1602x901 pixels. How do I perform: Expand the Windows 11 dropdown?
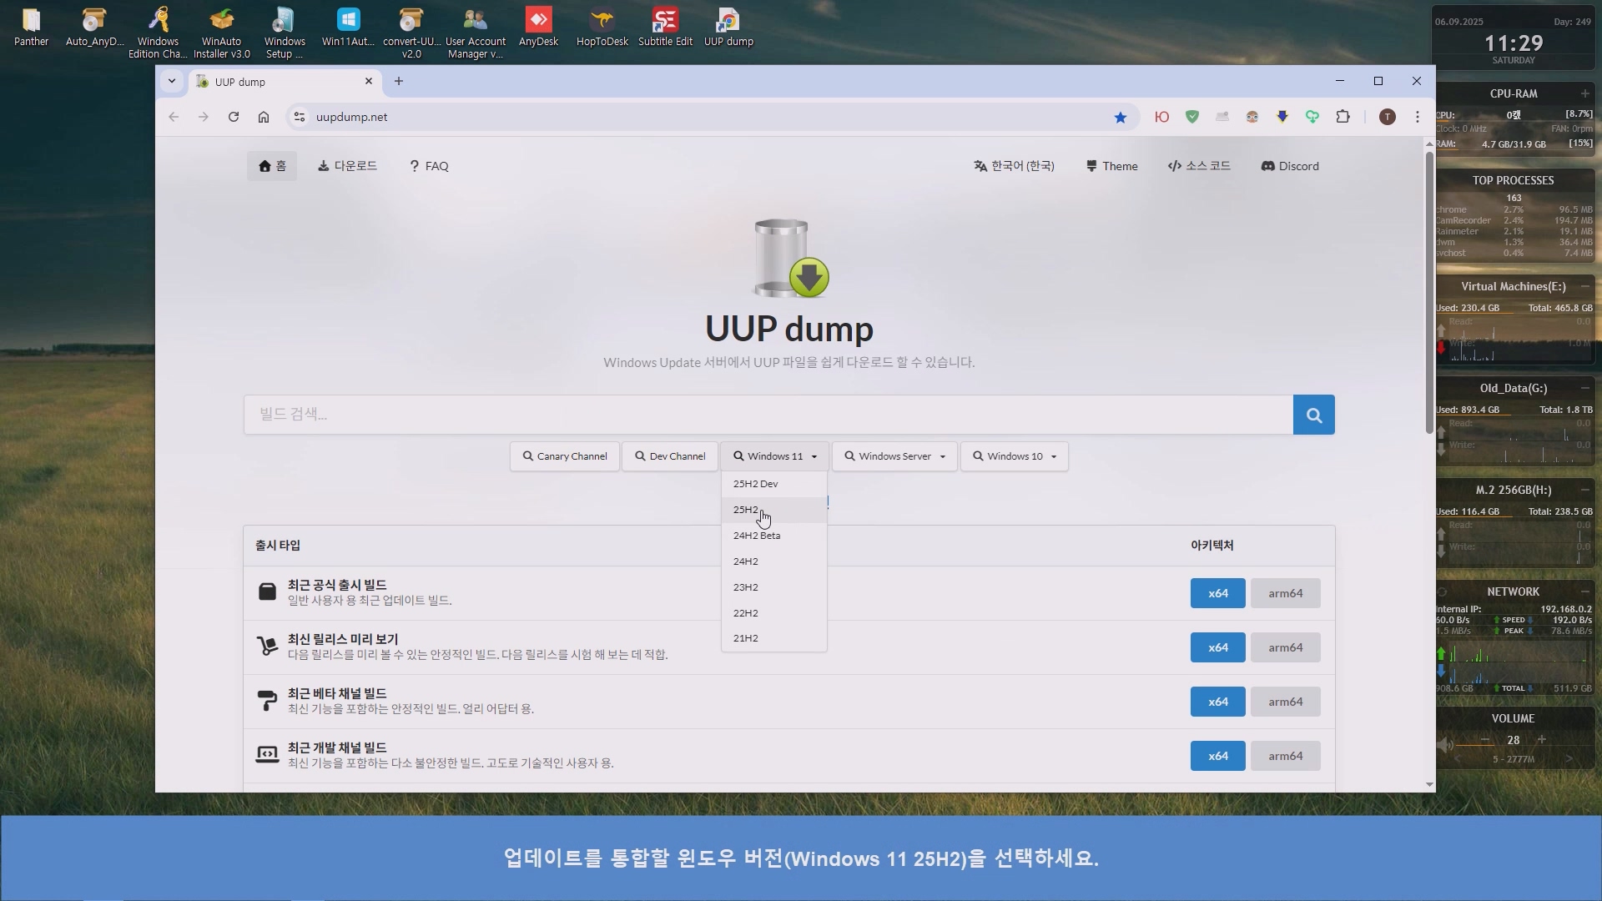point(775,456)
